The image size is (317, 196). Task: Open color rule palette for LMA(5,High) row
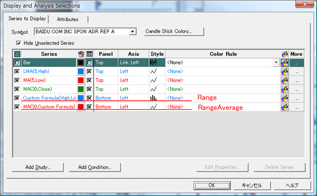click(x=285, y=71)
